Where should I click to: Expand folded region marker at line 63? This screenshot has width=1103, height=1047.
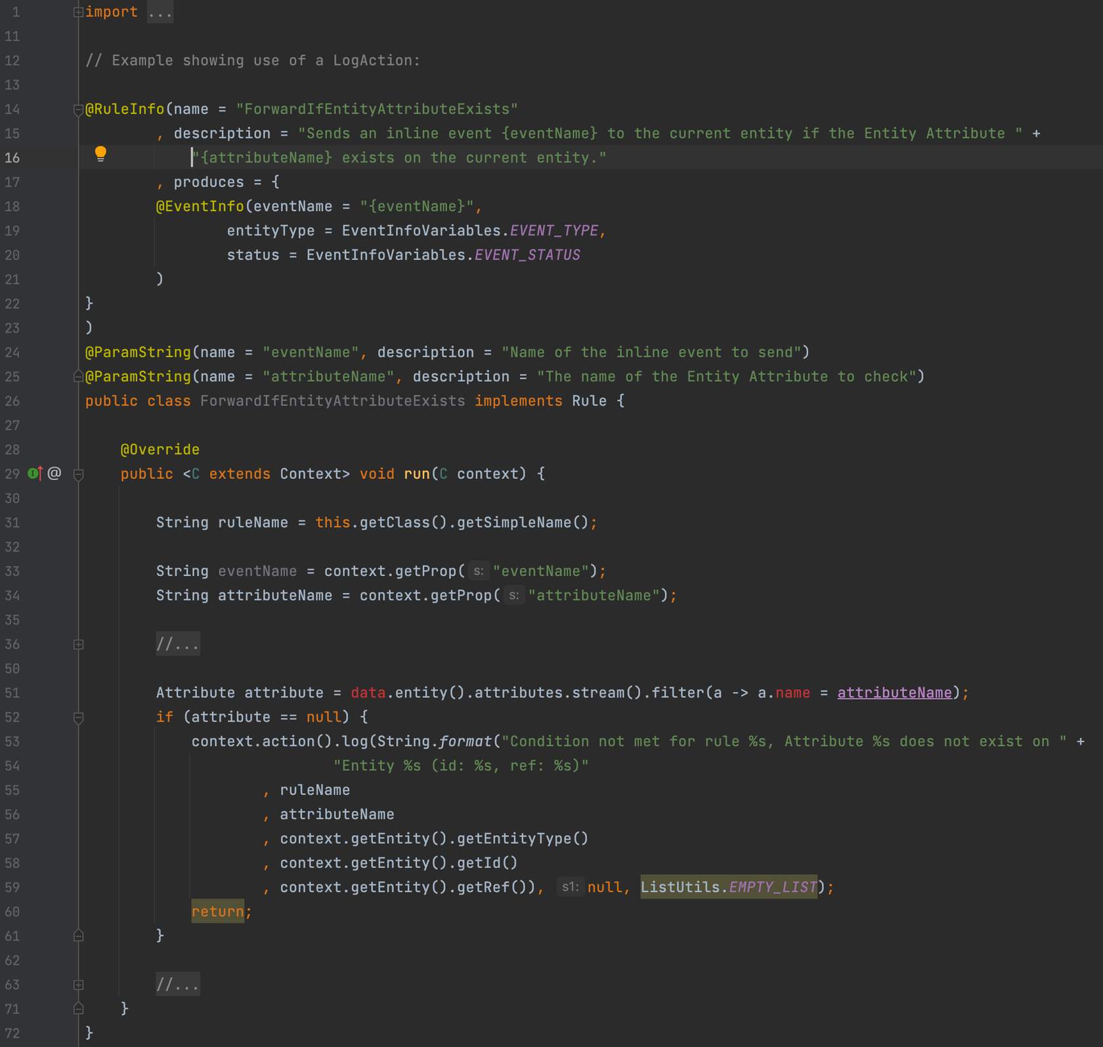click(78, 985)
